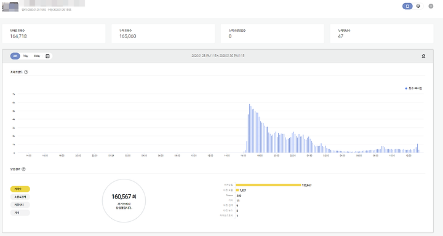Click the tallest bar in the trend chart
Screen dimensions: 443x236
tap(249, 128)
